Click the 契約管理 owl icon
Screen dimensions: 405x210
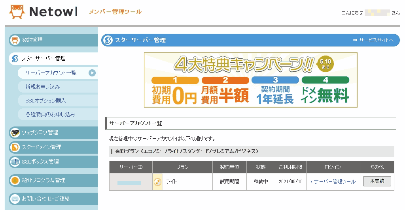15,40
